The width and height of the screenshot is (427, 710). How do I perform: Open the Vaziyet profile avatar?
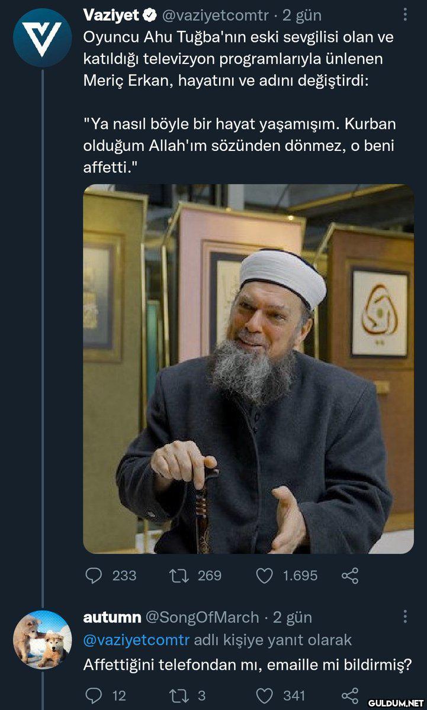(42, 37)
